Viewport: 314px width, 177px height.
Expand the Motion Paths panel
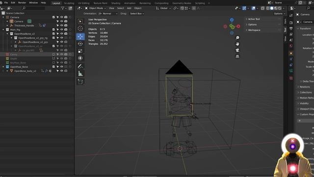click(306, 98)
